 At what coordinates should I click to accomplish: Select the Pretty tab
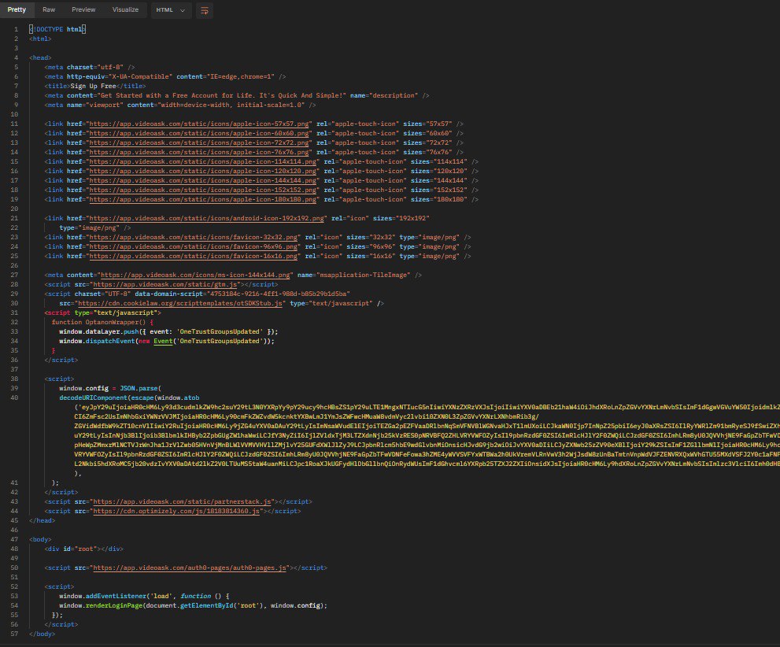pos(17,10)
